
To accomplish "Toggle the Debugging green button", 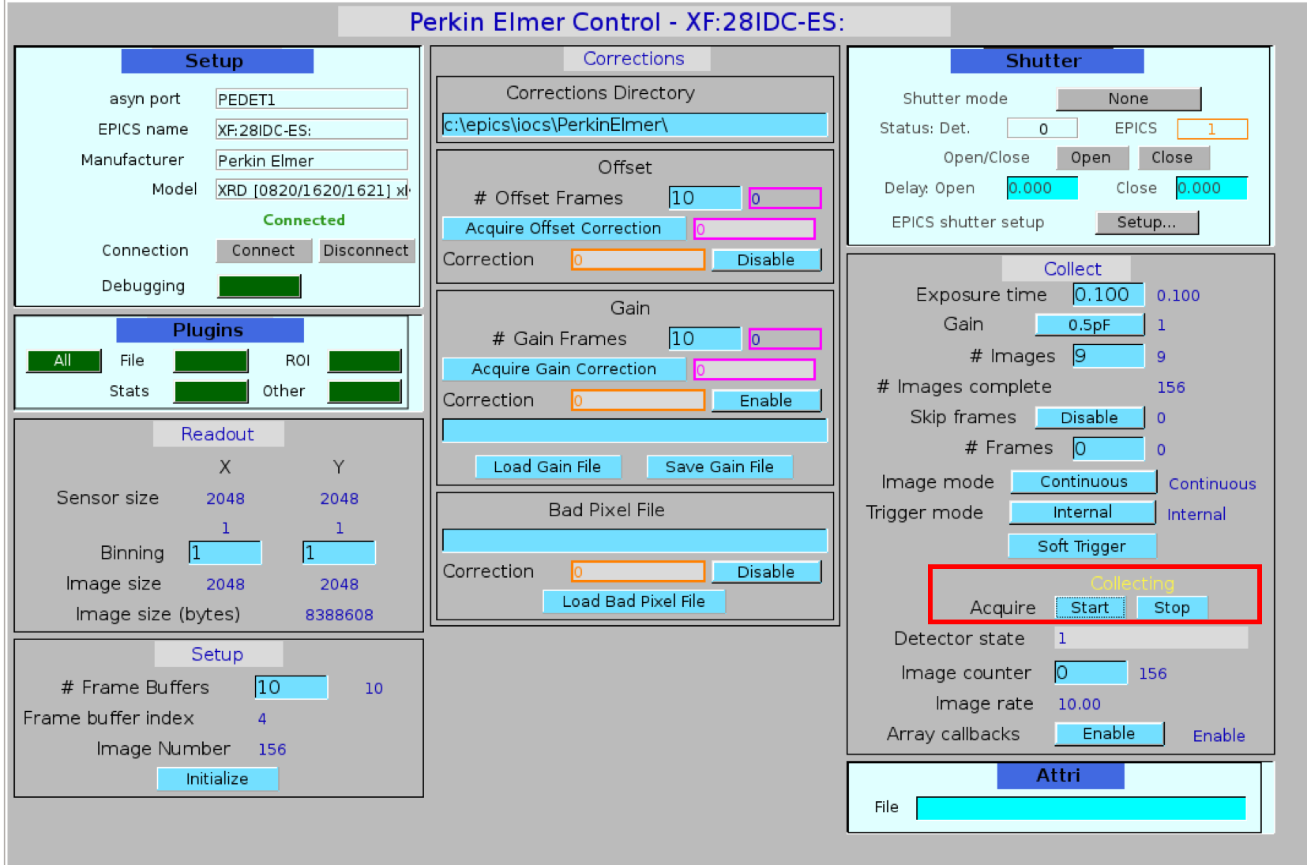I will tap(260, 286).
